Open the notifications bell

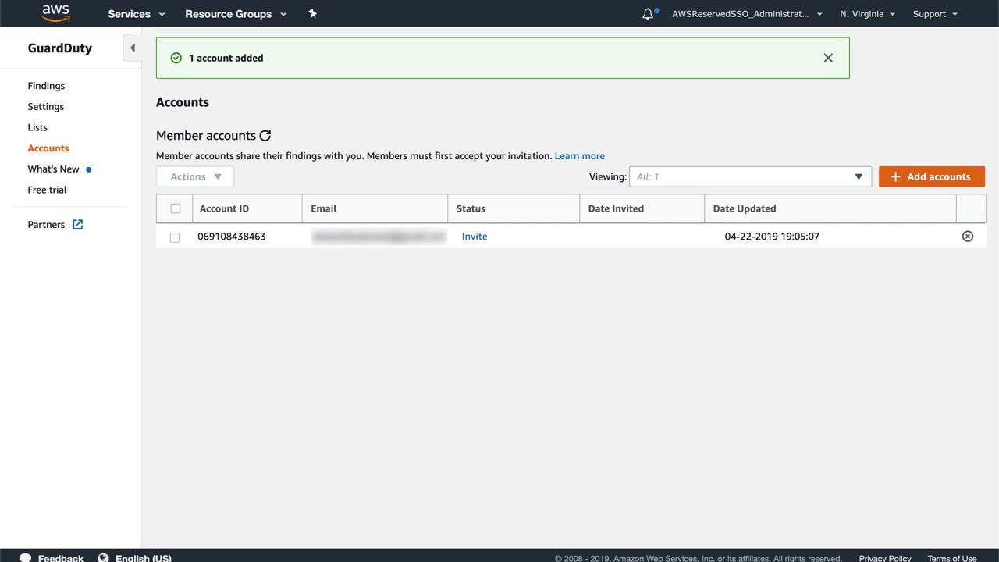pos(648,14)
